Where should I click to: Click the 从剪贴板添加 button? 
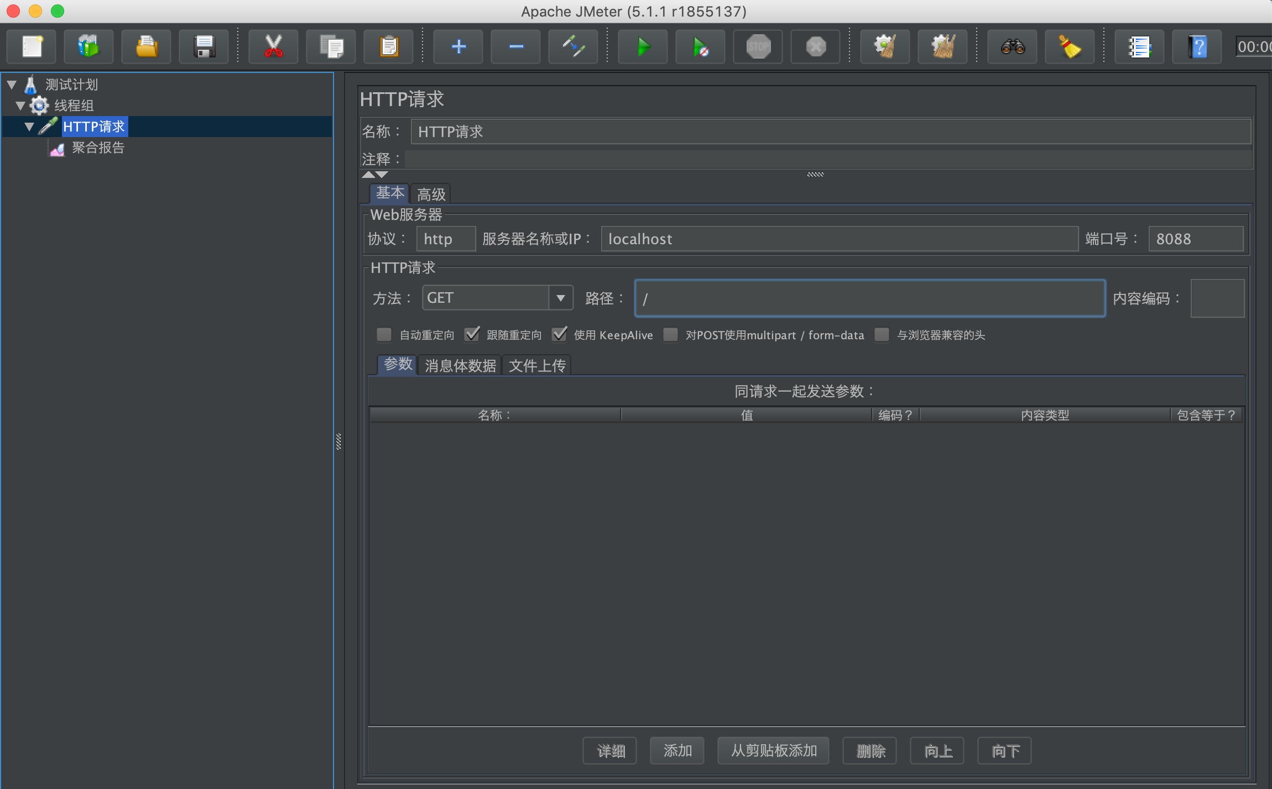pyautogui.click(x=773, y=750)
